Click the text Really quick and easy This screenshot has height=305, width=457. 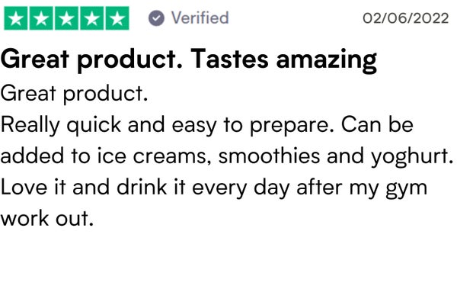point(108,126)
